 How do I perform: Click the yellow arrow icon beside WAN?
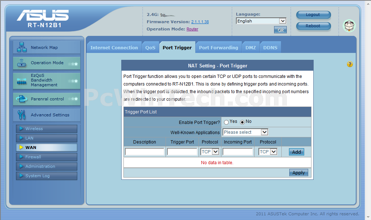click(21, 148)
